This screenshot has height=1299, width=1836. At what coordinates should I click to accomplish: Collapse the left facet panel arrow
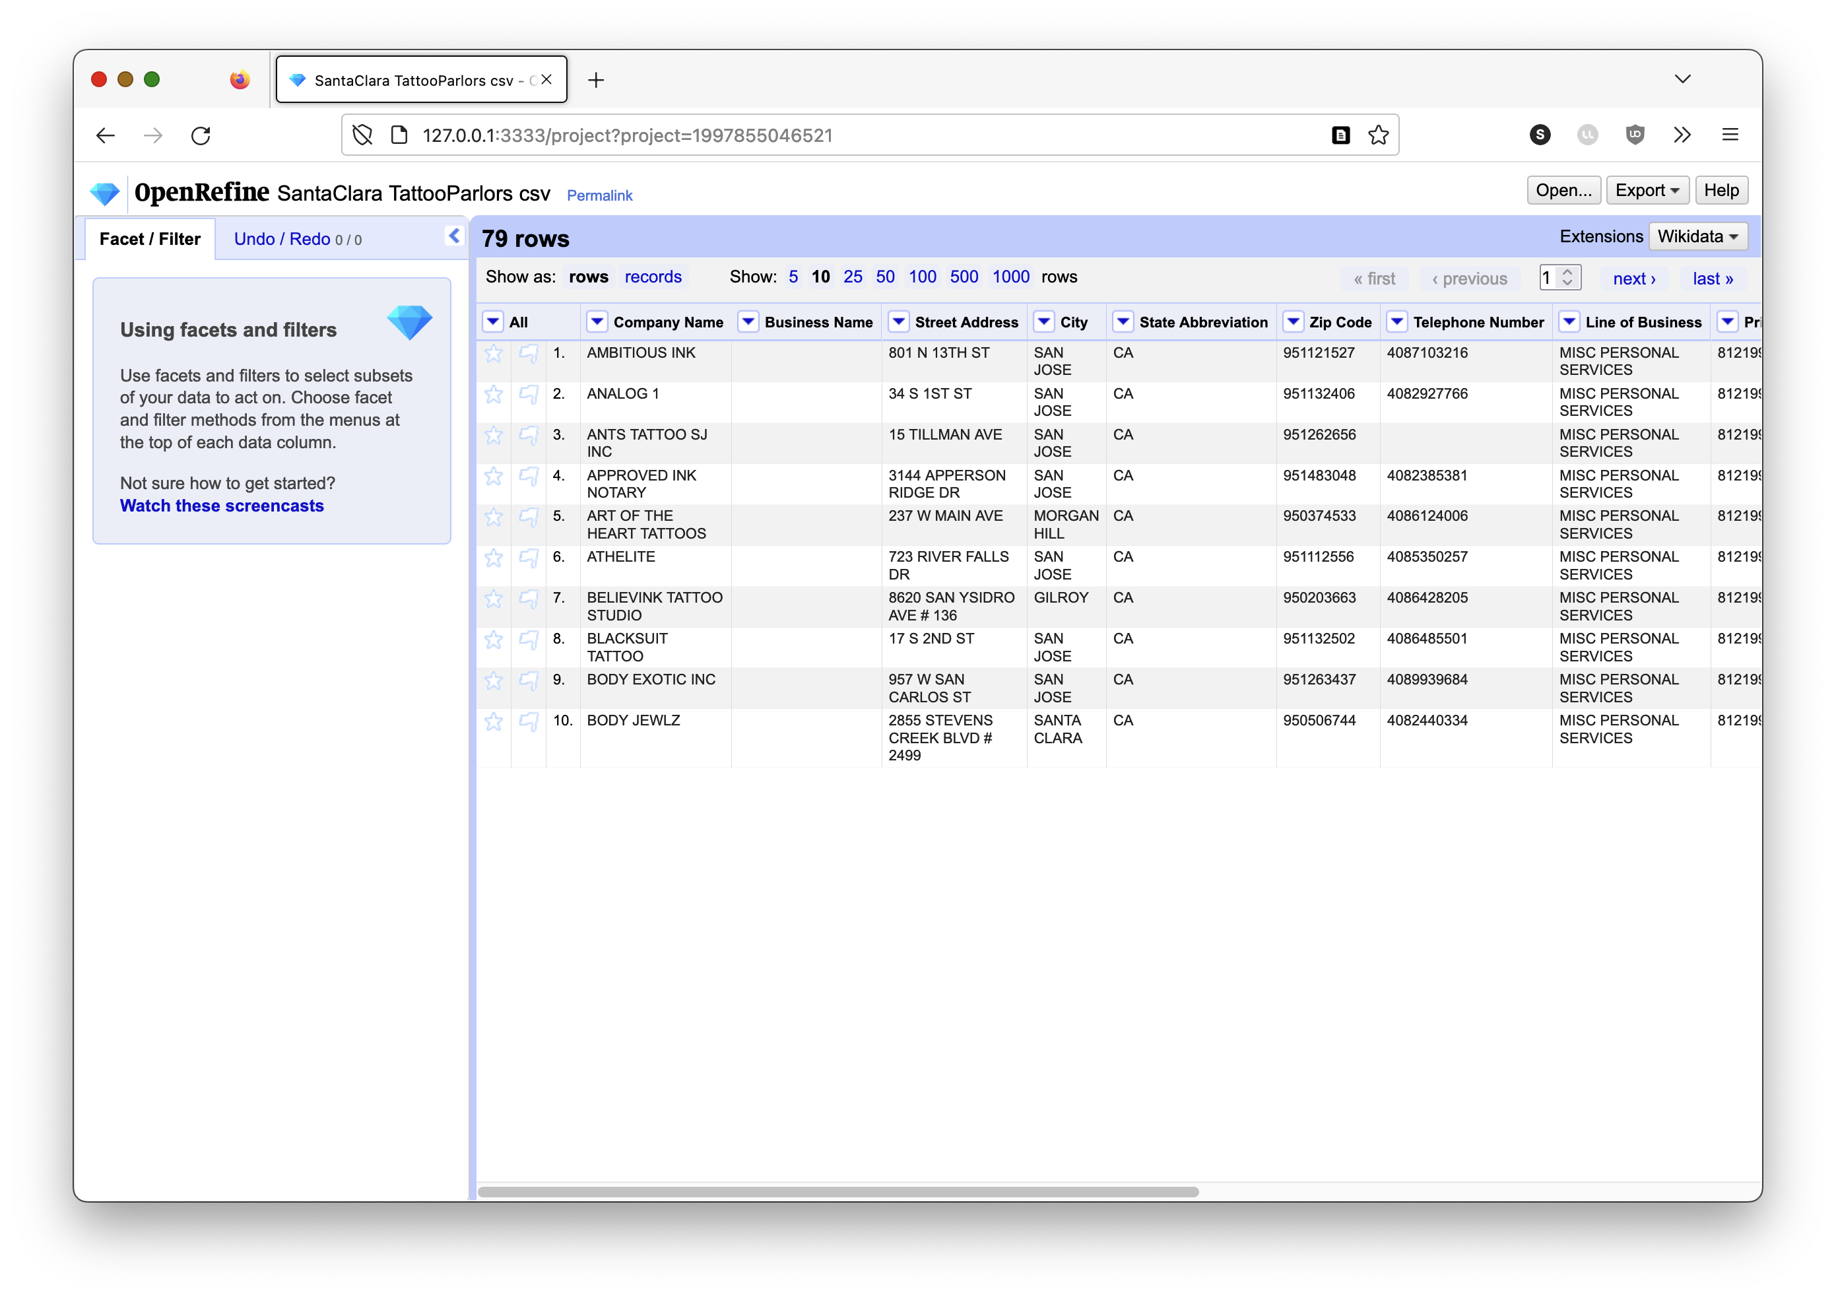pyautogui.click(x=454, y=236)
